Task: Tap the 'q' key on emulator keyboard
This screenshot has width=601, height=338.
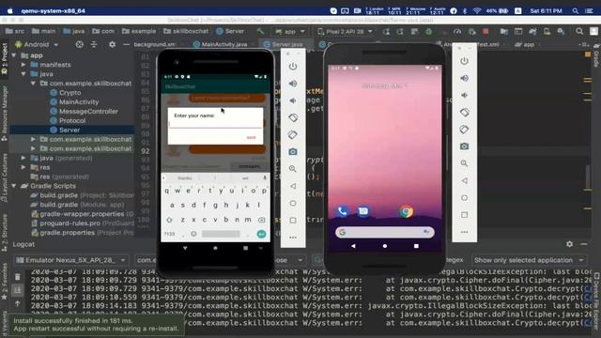Action: 167,191
